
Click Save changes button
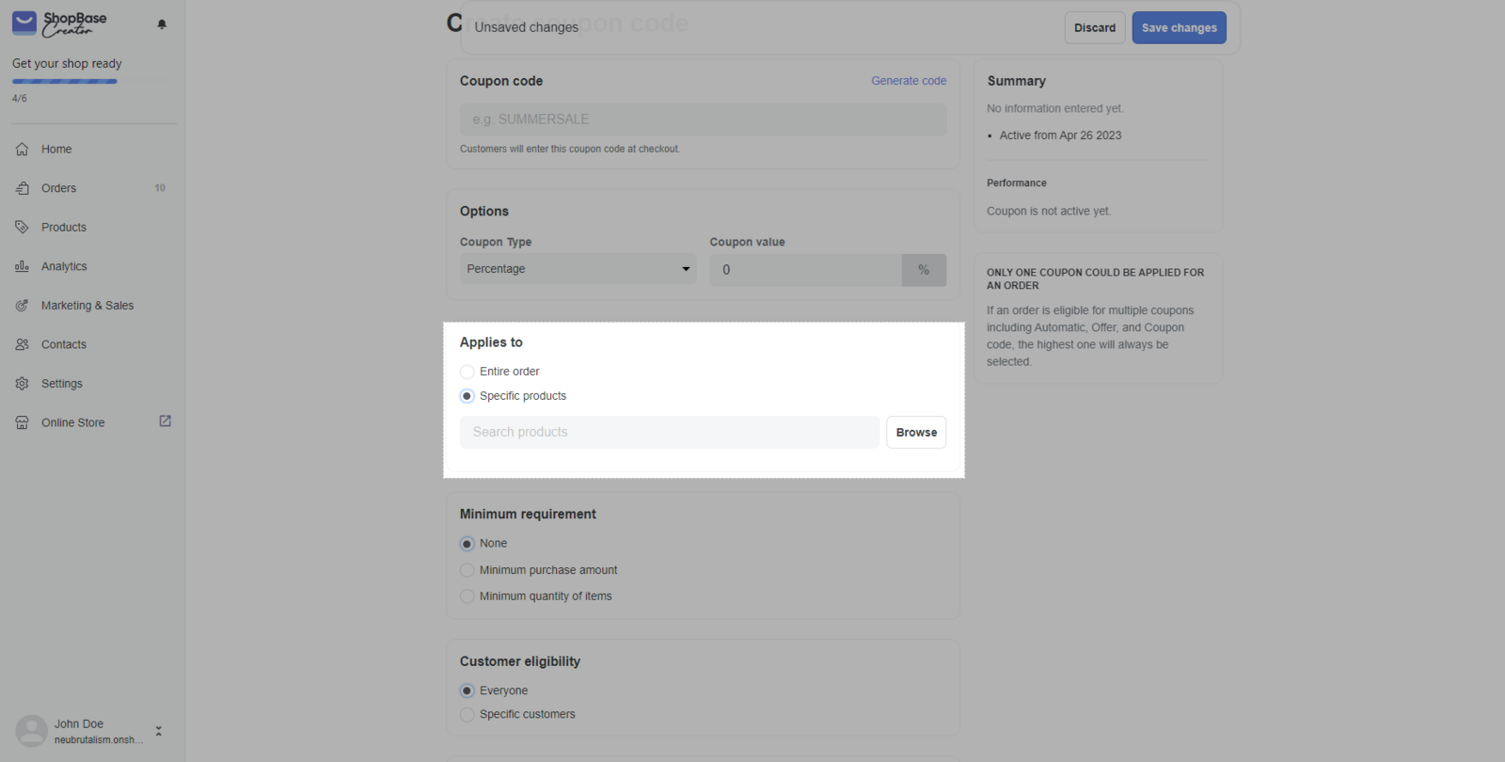point(1179,27)
